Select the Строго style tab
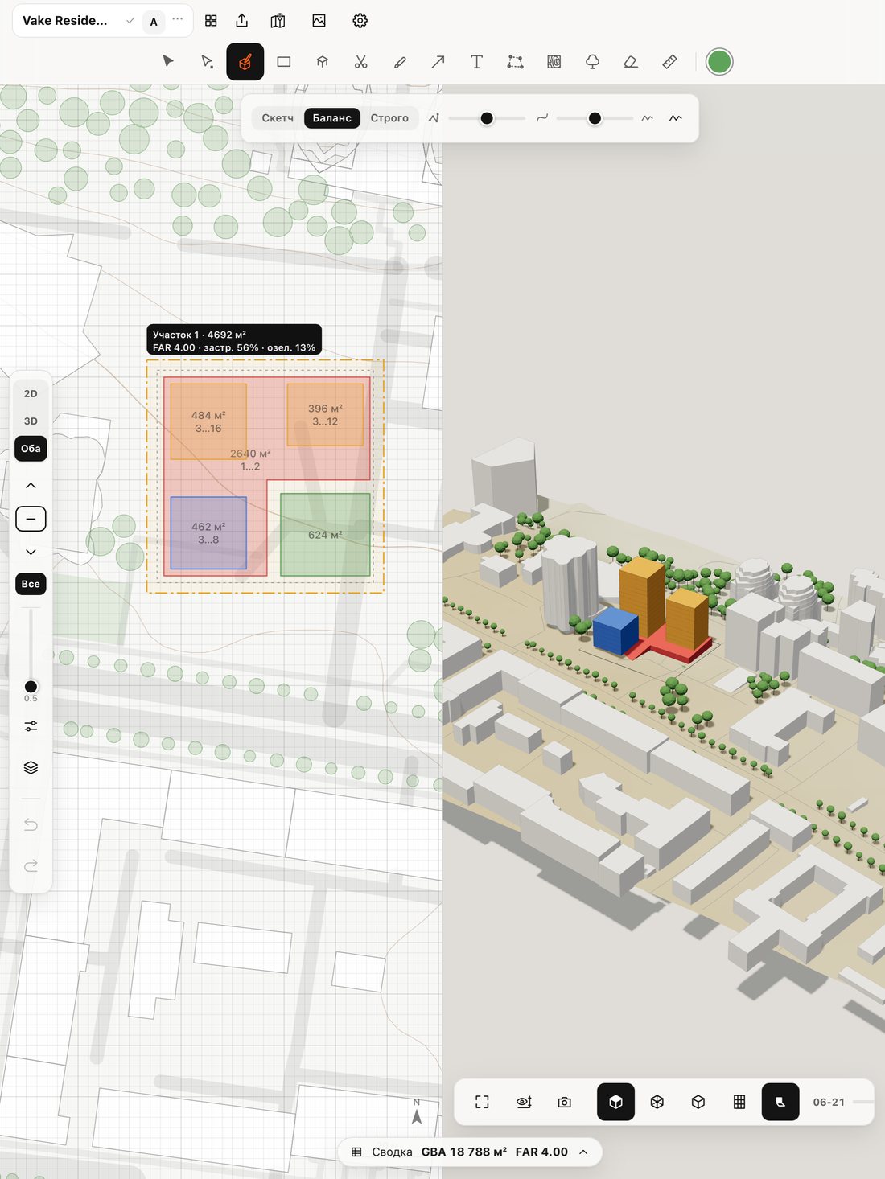This screenshot has height=1179, width=885. (x=389, y=118)
